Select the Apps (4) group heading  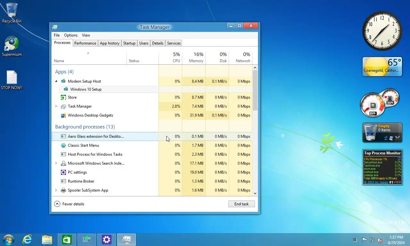[64, 72]
